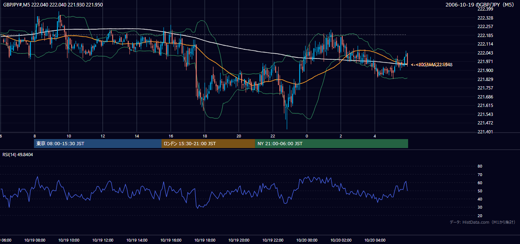Viewport: 520px width, 244px height.
Task: Click price axis label 221.900
Action: tap(485, 70)
